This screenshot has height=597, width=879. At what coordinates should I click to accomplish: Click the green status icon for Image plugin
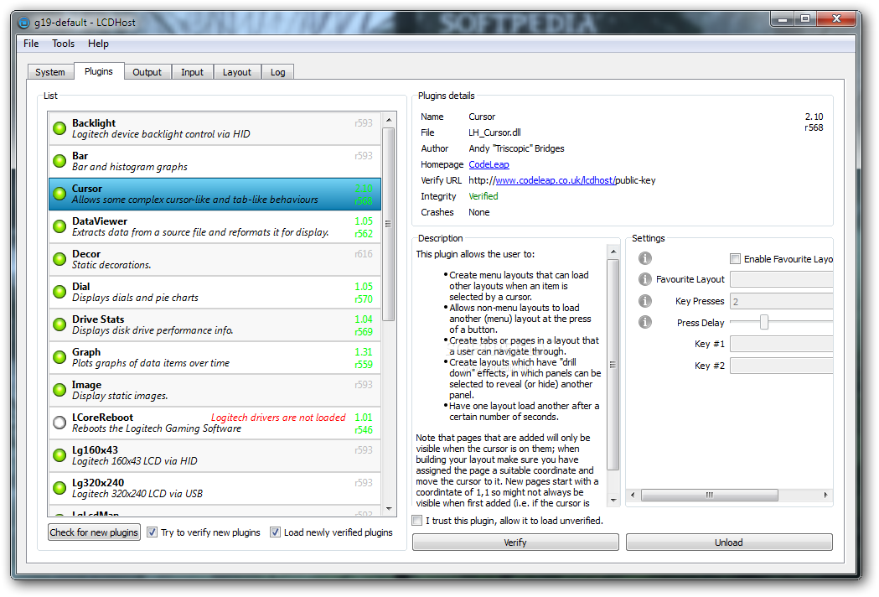(x=59, y=389)
